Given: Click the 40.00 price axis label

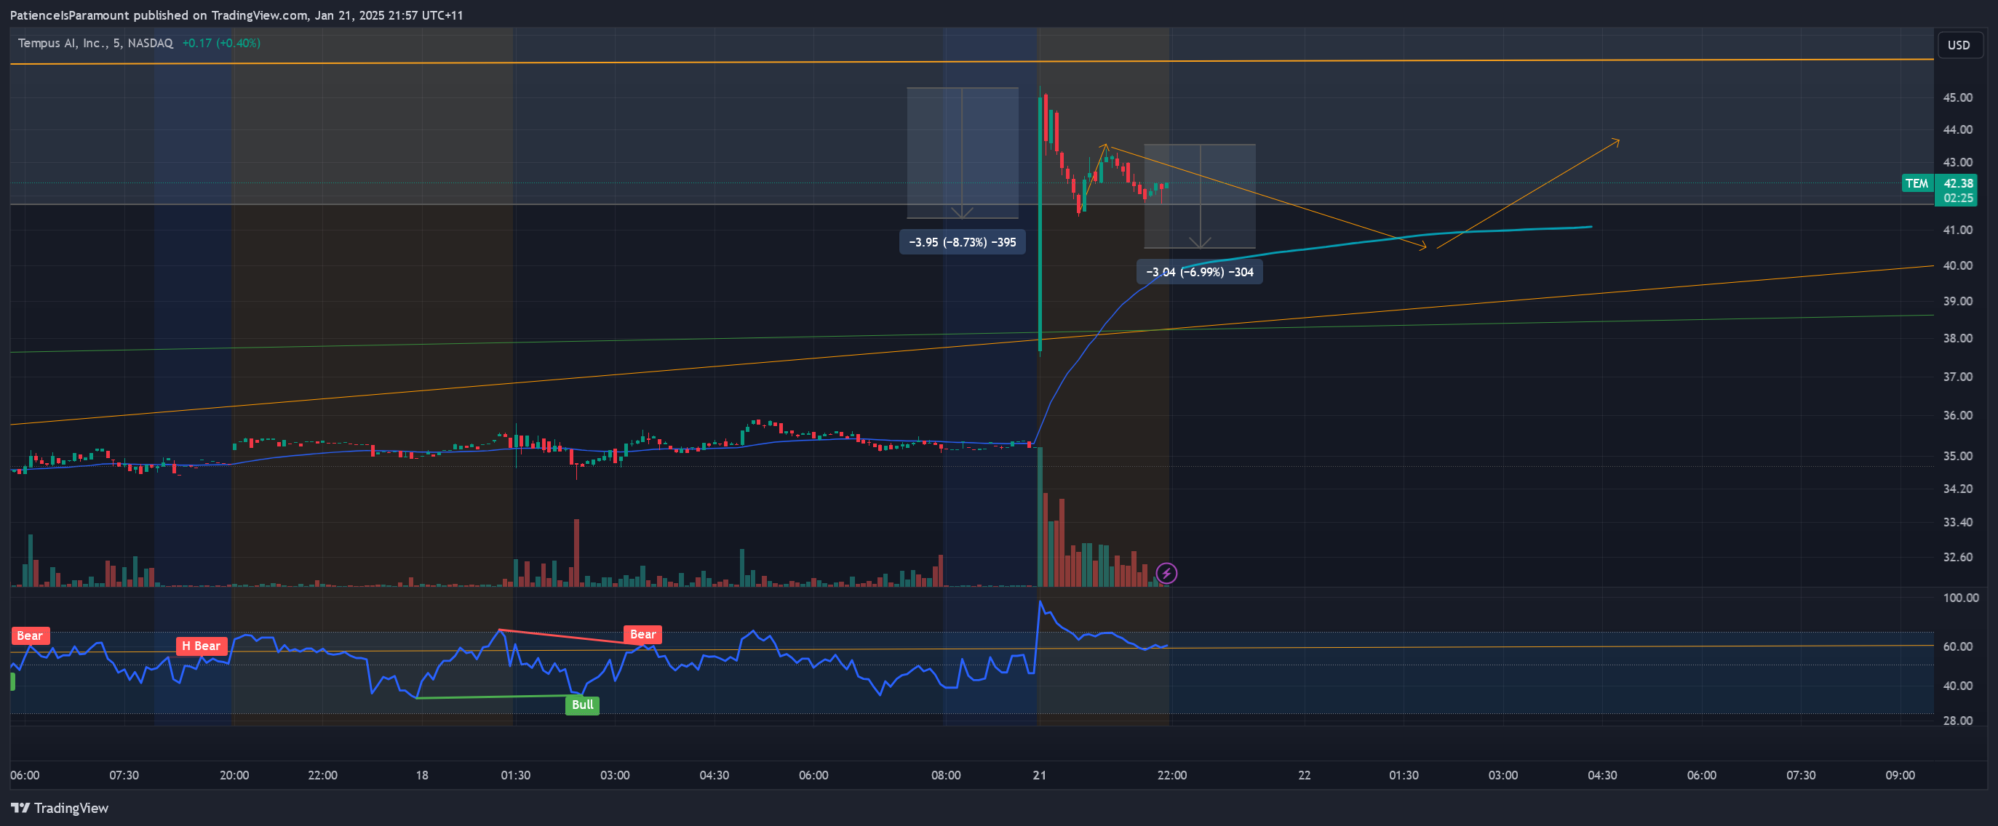Looking at the screenshot, I should (x=1957, y=266).
